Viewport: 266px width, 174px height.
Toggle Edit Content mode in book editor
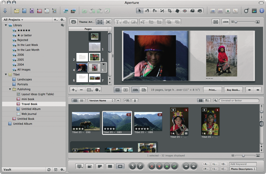(x=100, y=22)
